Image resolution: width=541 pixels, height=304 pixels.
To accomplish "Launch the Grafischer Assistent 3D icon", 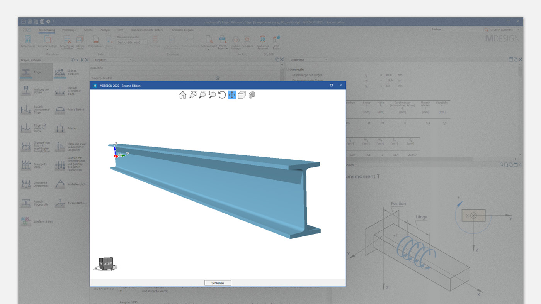I will tap(262, 43).
